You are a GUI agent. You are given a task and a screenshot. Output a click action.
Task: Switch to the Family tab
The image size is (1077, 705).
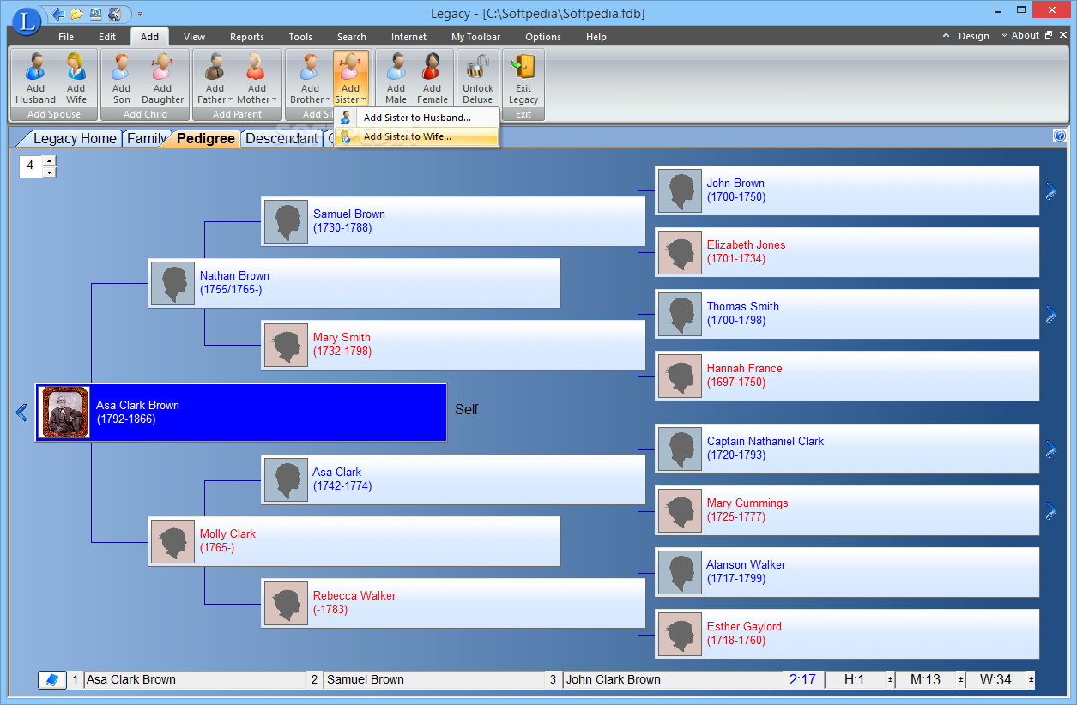point(147,138)
